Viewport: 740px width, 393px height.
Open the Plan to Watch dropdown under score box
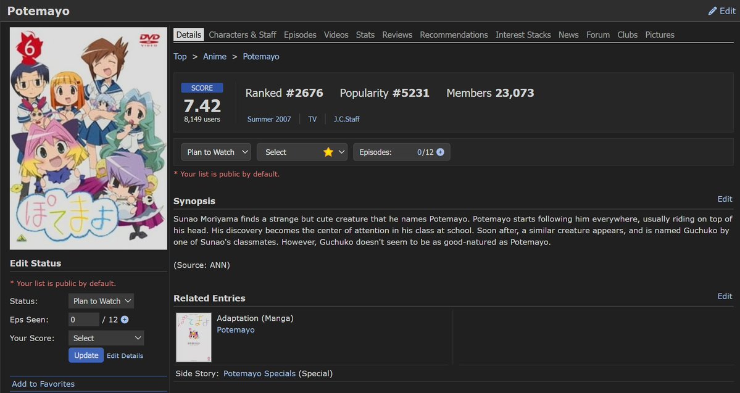[216, 152]
